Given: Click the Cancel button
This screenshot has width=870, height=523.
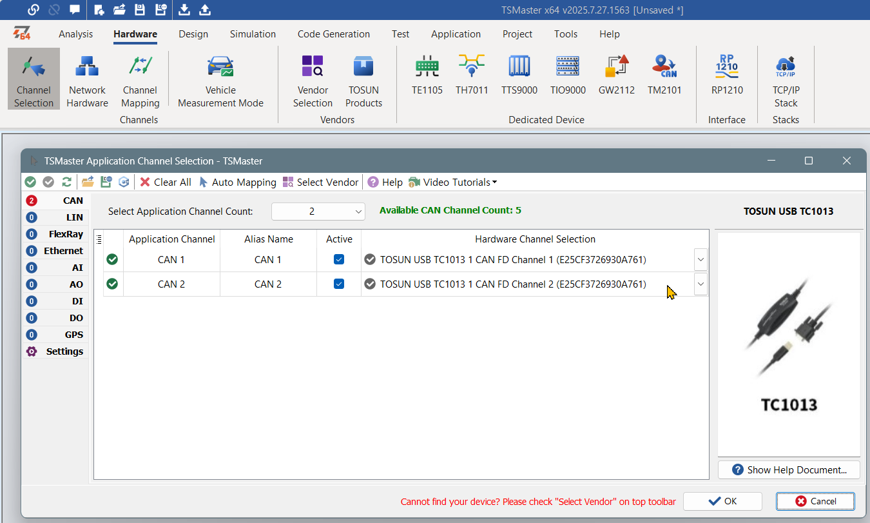Looking at the screenshot, I should point(816,501).
